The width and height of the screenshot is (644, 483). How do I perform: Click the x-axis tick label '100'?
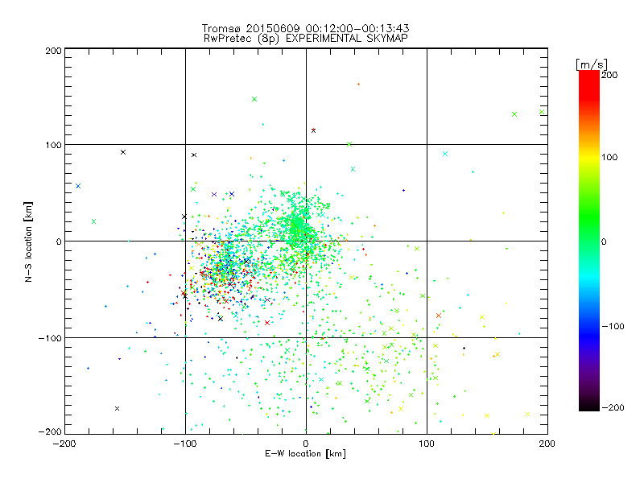coord(427,444)
